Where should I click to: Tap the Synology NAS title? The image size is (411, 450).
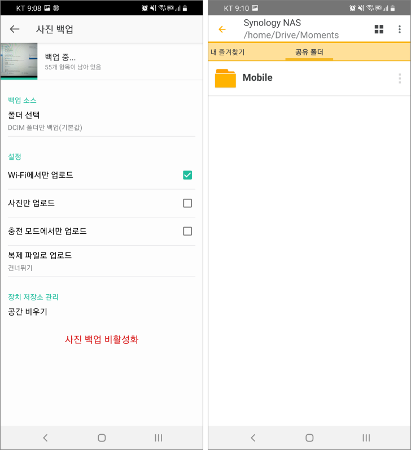pos(272,23)
